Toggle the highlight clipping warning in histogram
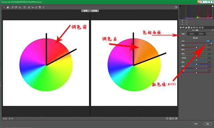 pyautogui.click(x=213, y=6)
